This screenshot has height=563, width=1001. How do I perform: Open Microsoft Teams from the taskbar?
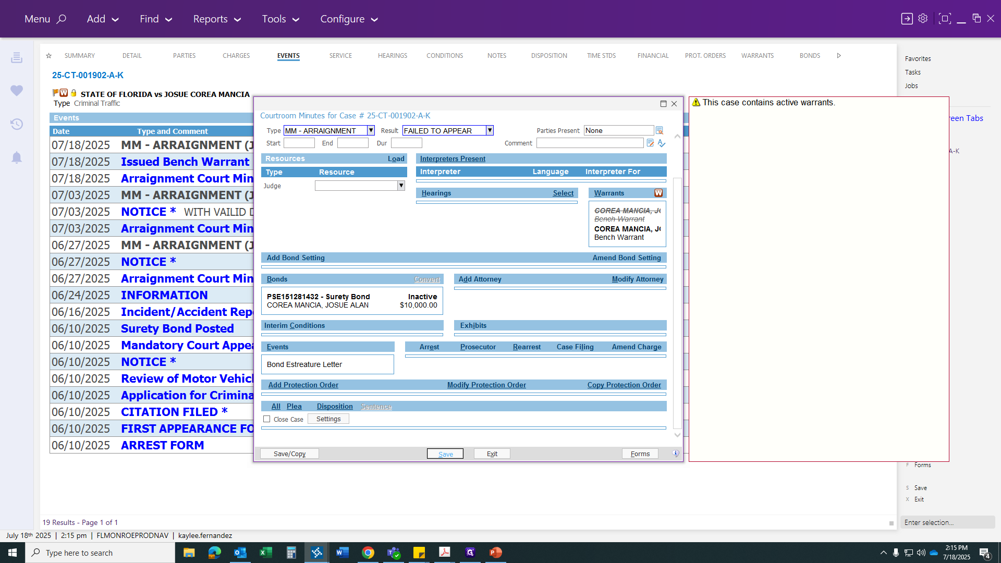tap(394, 553)
